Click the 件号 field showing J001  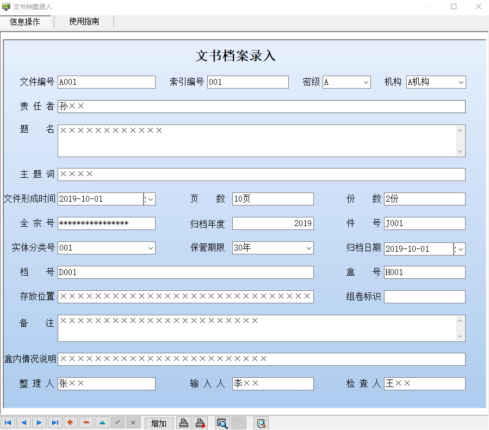tap(425, 223)
